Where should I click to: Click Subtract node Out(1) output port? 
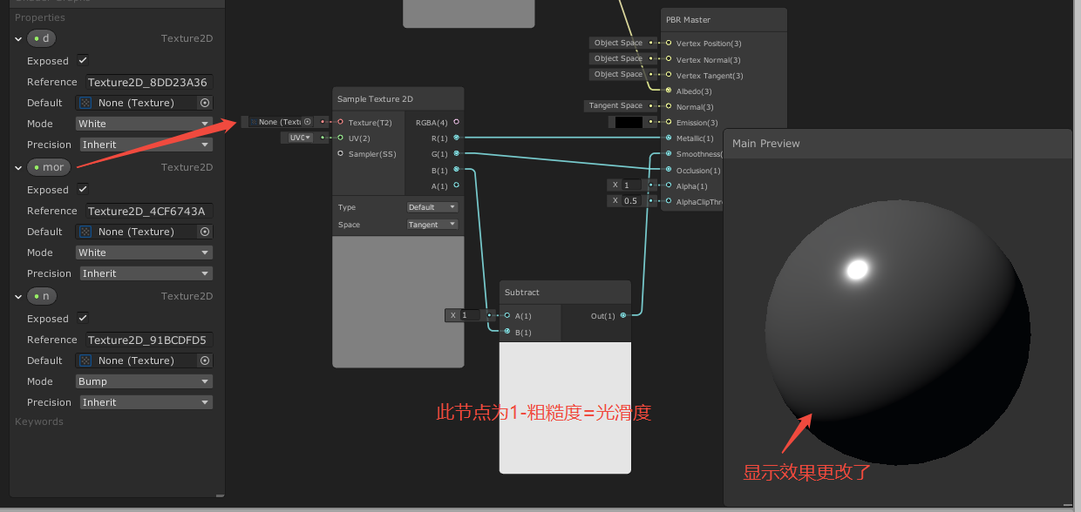[622, 315]
